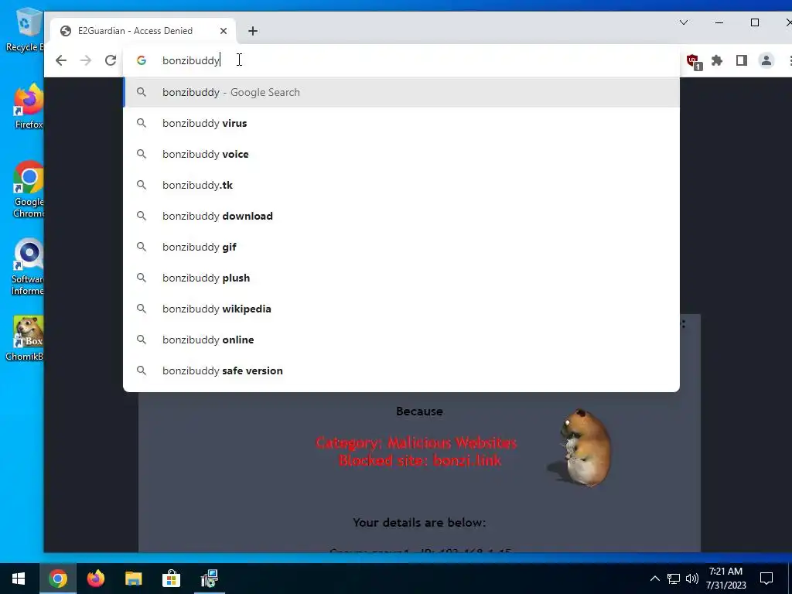Expand the tab search chevron
The image size is (792, 594).
684,22
